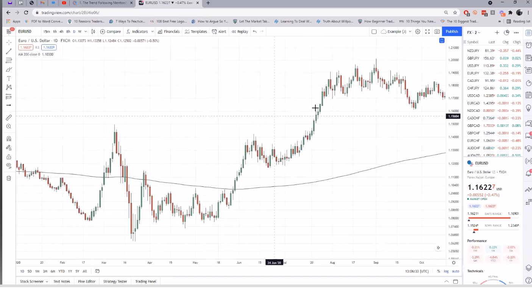Select the ruler measure tool
Image resolution: width=532 pixels, height=294 pixels.
pyautogui.click(x=9, y=117)
